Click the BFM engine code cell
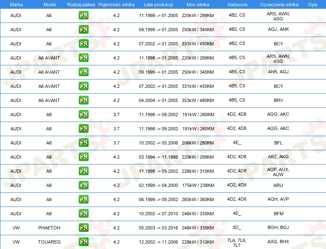Screen dimensions: 326x249 [278, 214]
